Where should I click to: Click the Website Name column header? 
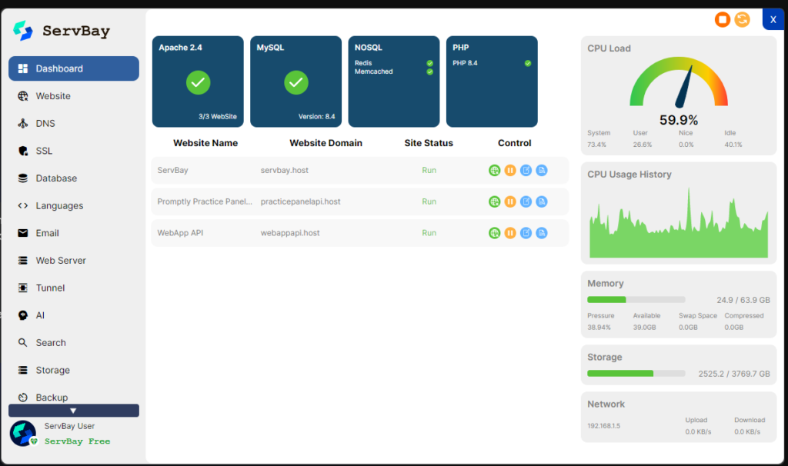click(x=205, y=143)
